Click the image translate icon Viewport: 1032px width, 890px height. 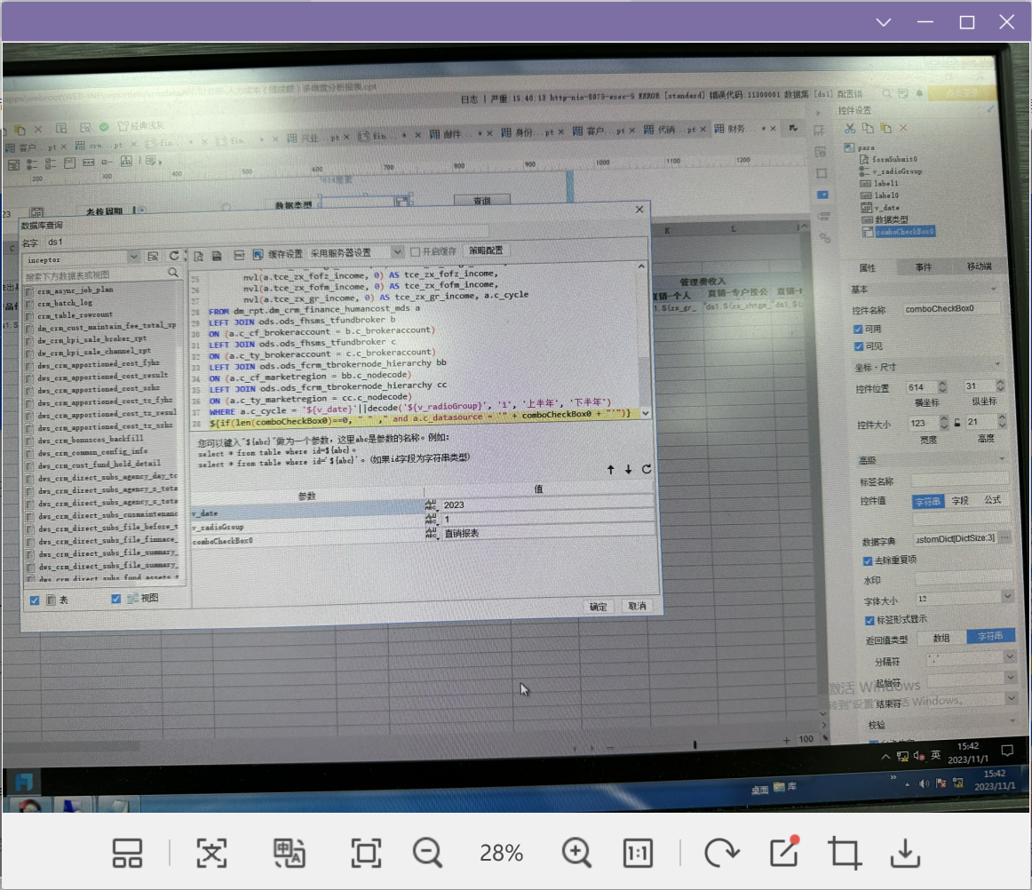tap(290, 853)
